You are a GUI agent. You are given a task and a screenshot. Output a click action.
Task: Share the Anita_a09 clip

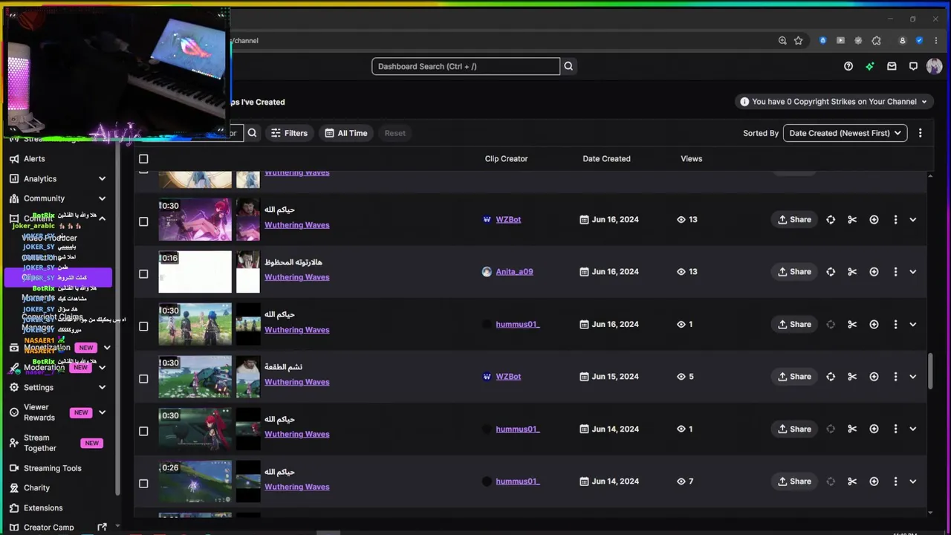click(794, 272)
